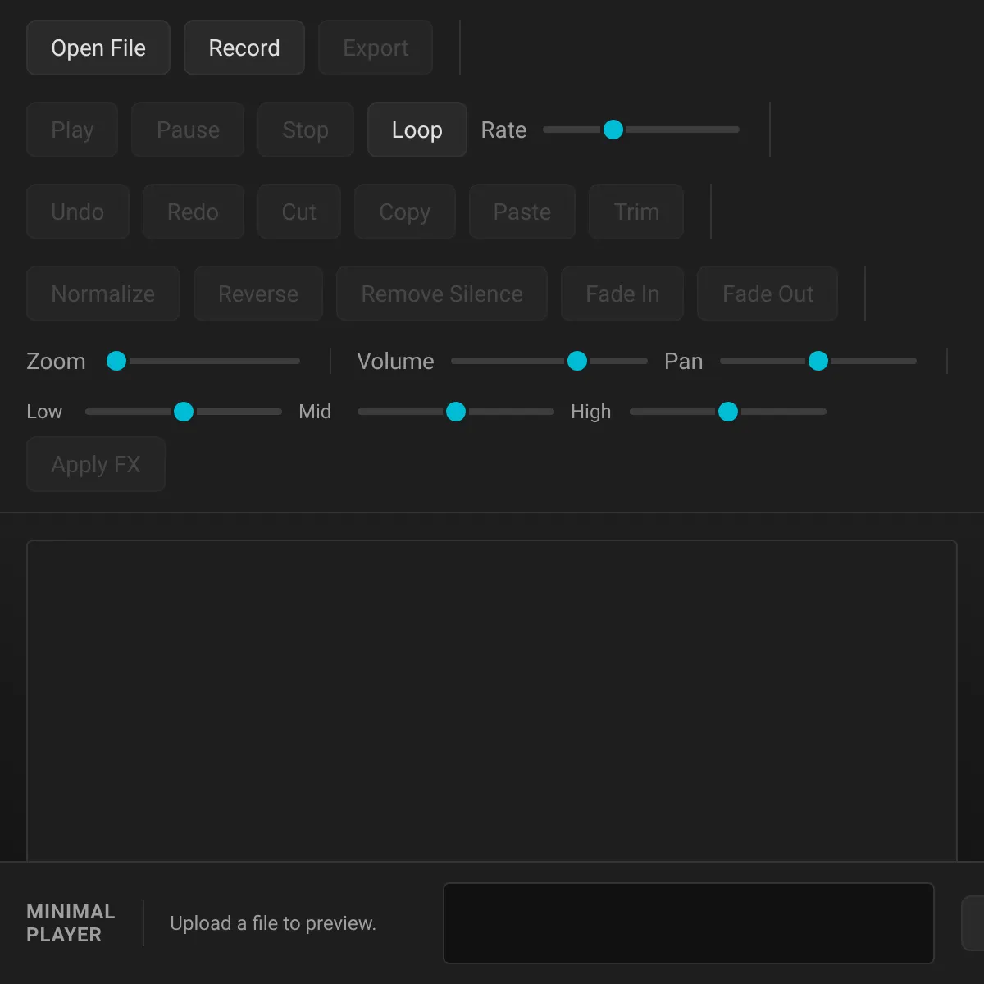Click the Stop control
The height and width of the screenshot is (984, 984).
[305, 130]
